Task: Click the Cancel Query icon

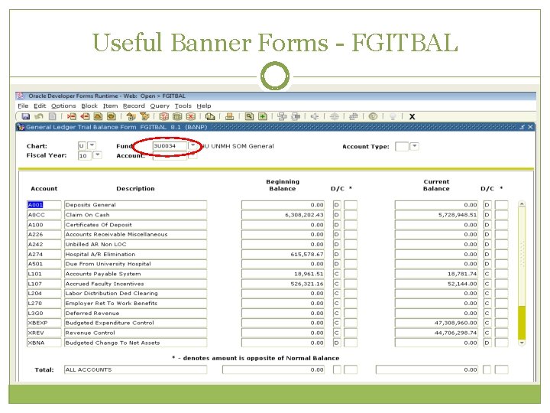Action: pos(190,116)
